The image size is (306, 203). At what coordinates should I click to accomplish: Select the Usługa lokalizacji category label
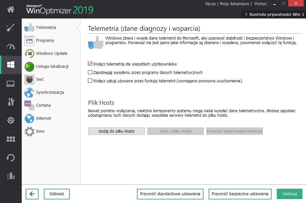[x=52, y=66]
